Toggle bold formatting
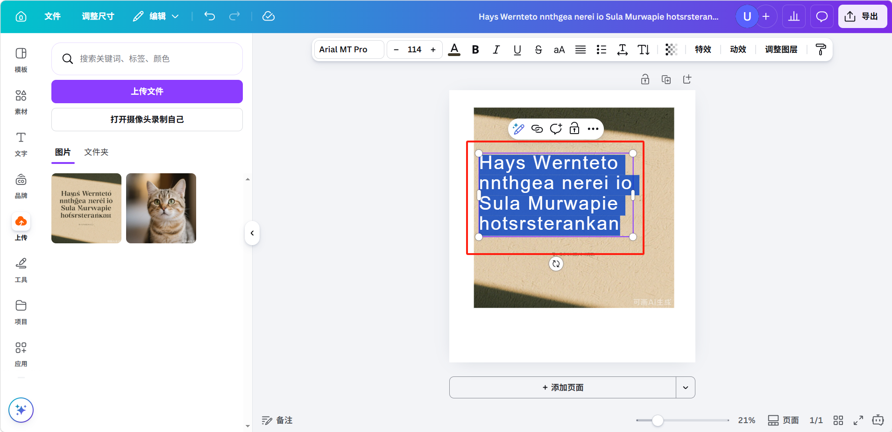 coord(475,50)
